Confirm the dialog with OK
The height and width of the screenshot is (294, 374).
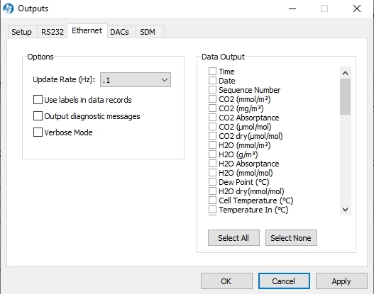click(226, 281)
